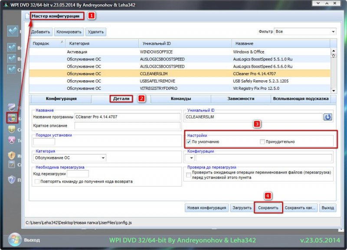The height and width of the screenshot is (250, 347).
Task: Select the Windows & Office row
Action: coord(180,52)
